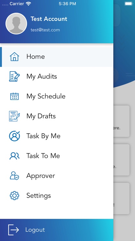This screenshot has width=135, height=241.
Task: Open the Home menu item
Action: tap(57, 57)
